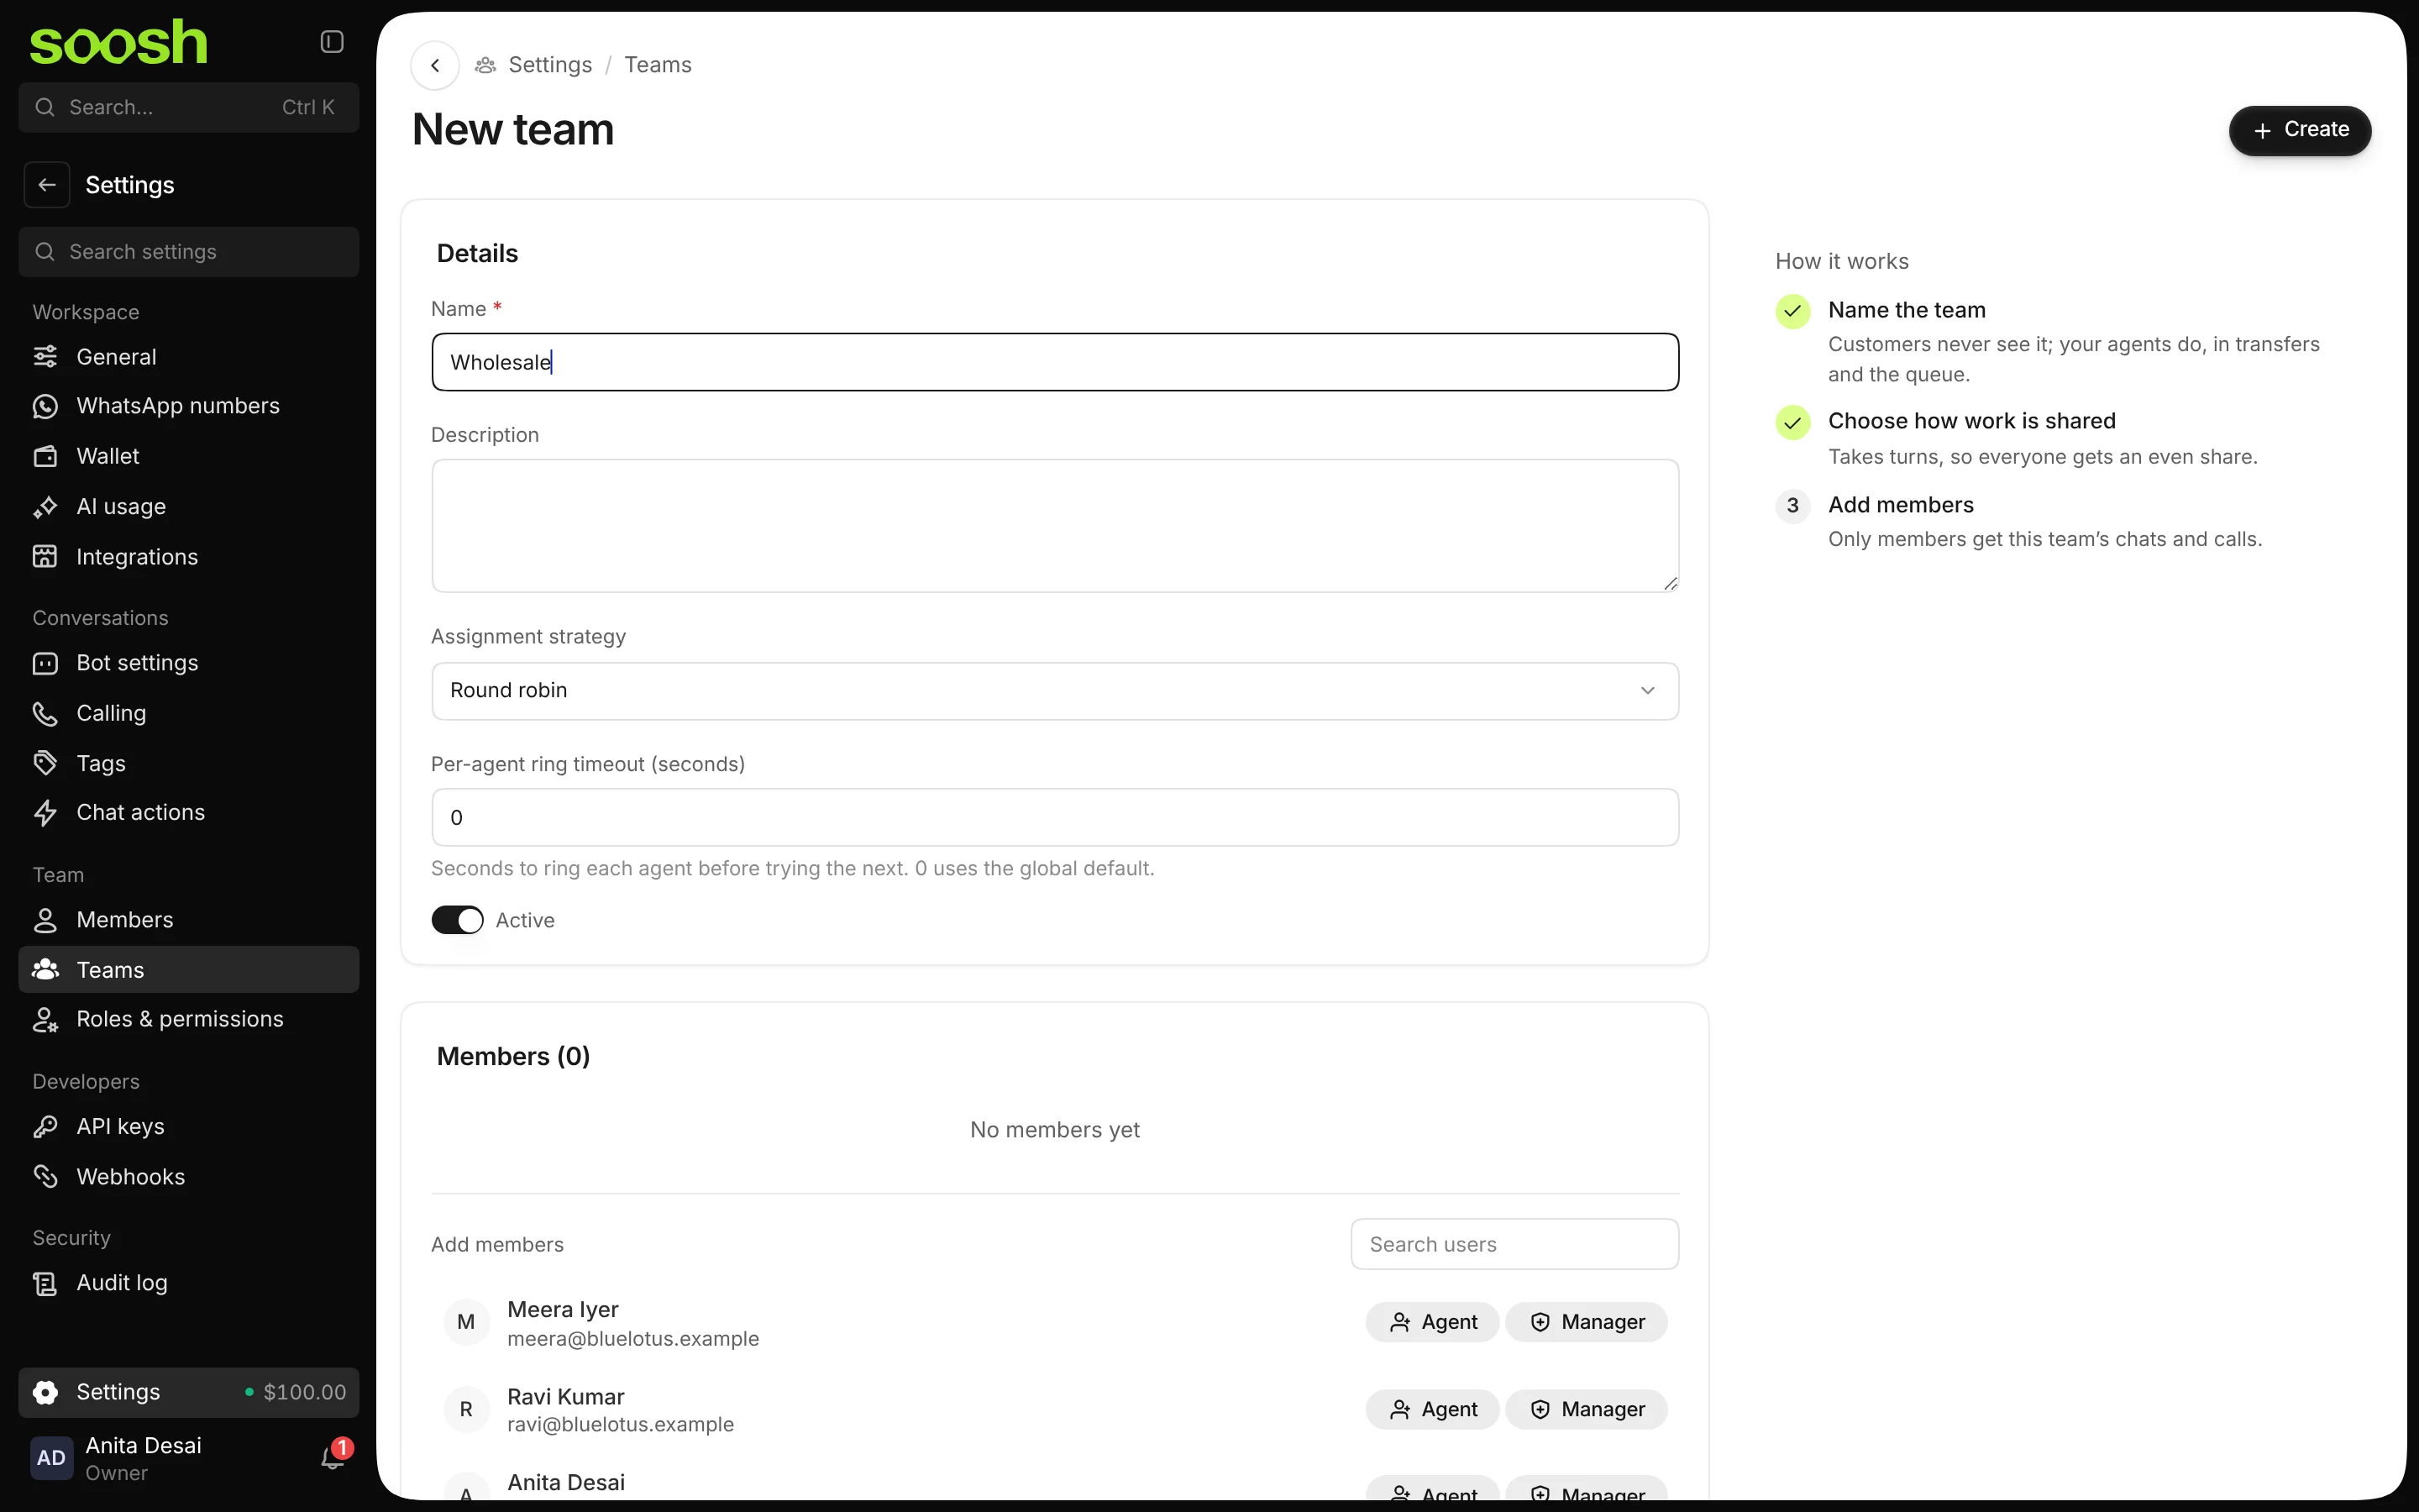Click the Webhooks icon
This screenshot has width=2419, height=1512.
(x=45, y=1176)
